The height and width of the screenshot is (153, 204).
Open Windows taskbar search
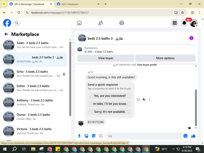(14, 149)
